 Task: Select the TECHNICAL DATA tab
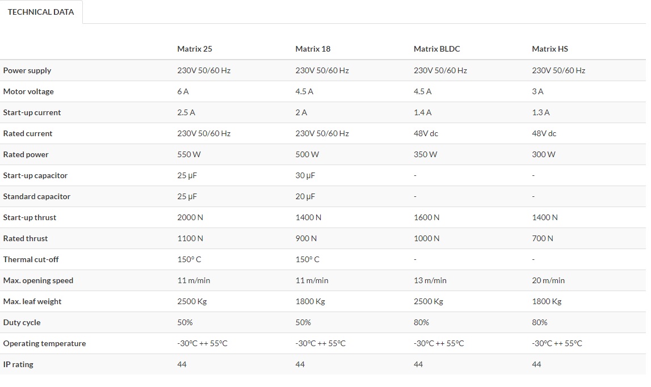[41, 12]
